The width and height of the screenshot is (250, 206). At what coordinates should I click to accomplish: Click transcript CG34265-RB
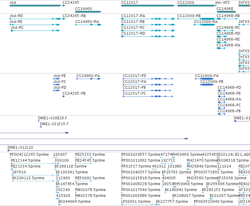74,16
